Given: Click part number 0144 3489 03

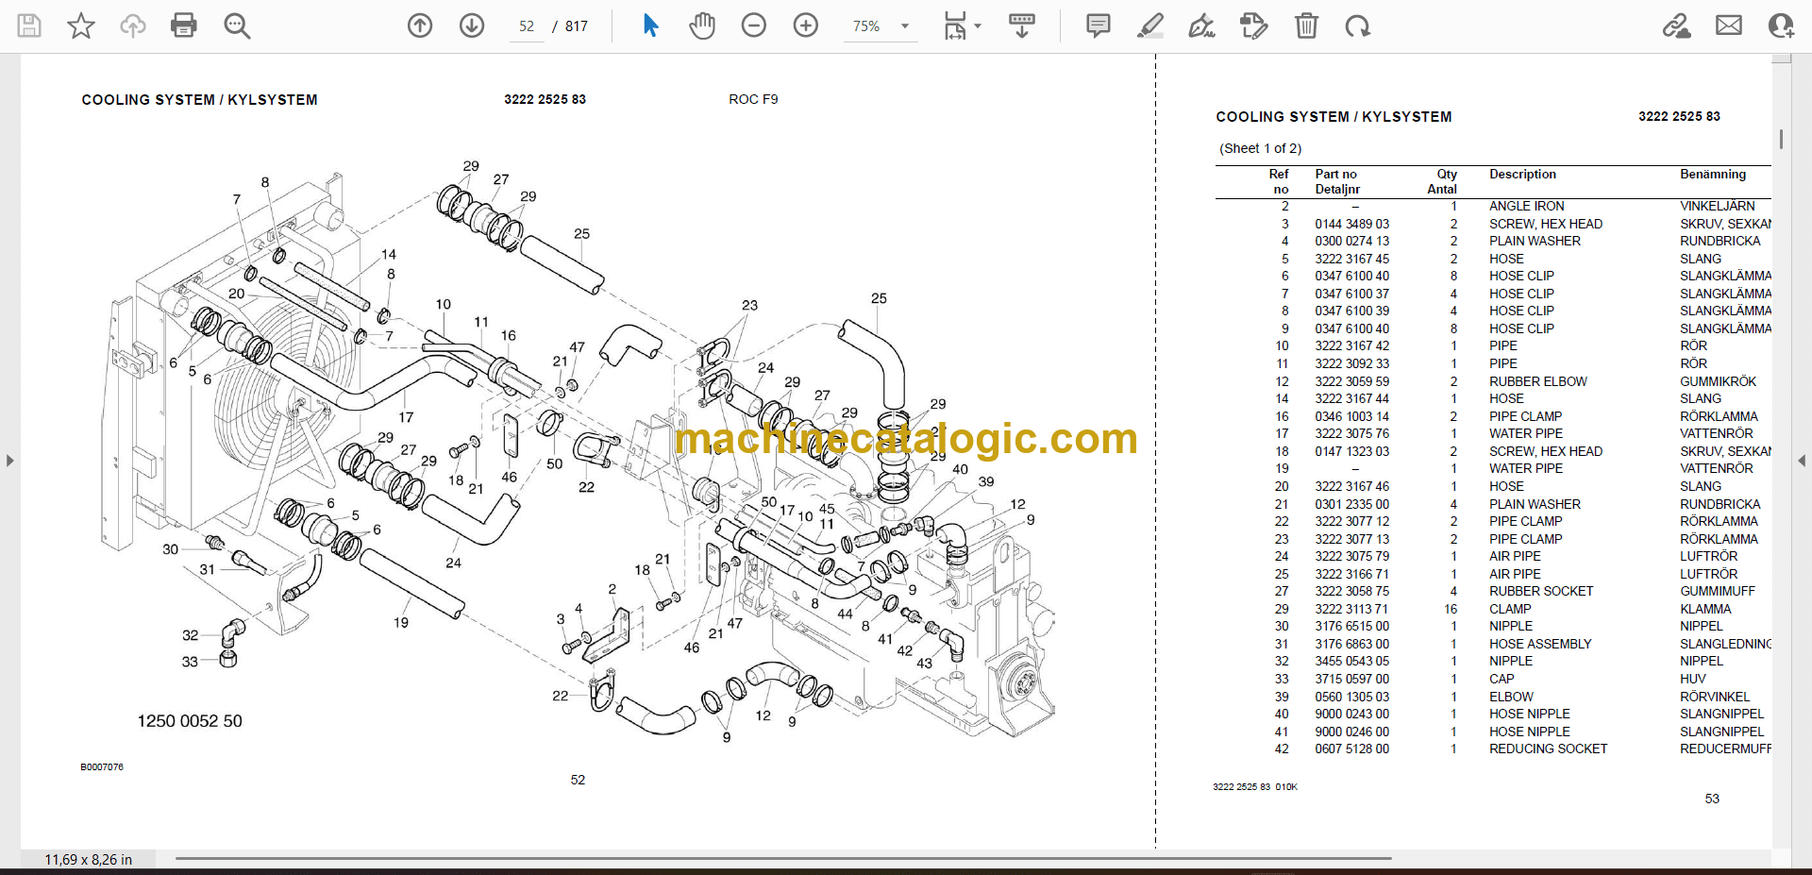Looking at the screenshot, I should point(1352,224).
